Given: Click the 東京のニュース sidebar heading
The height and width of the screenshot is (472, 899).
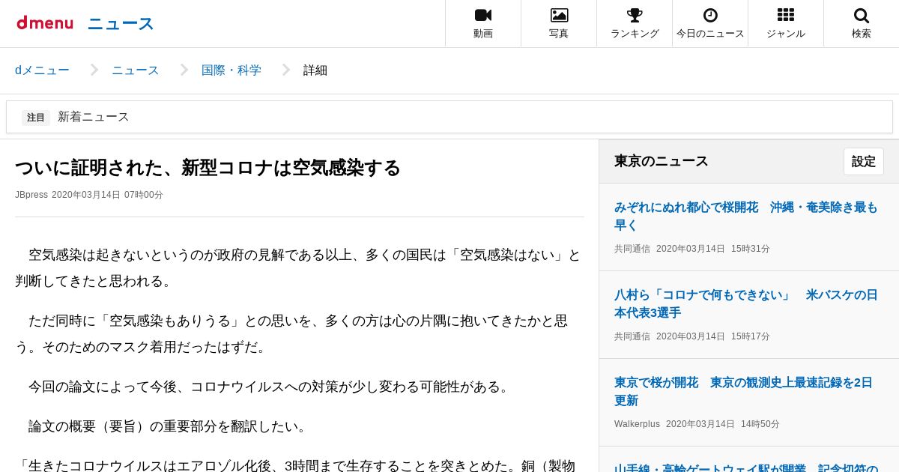Looking at the screenshot, I should point(662,161).
